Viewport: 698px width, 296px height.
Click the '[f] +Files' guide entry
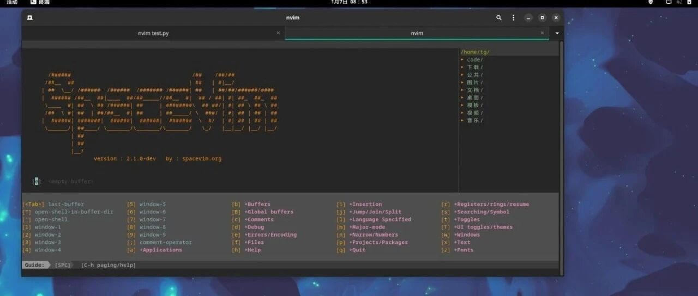248,243
